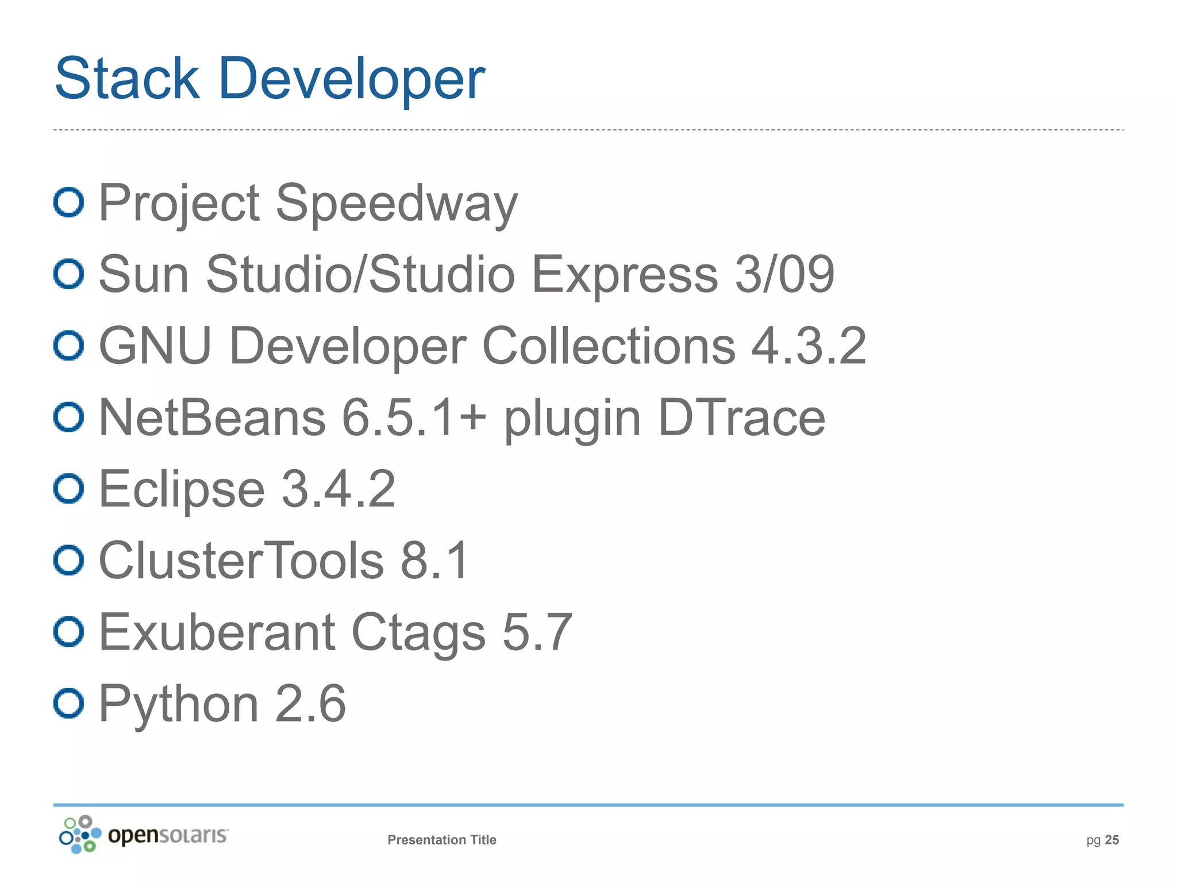This screenshot has width=1177, height=883.
Task: Click the OpenSolaris logo
Action: point(144,834)
